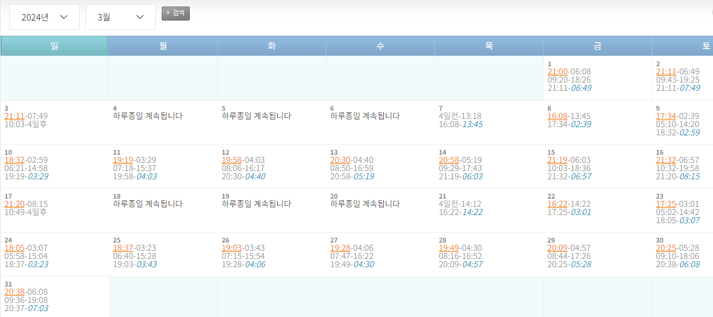Select the 화 (Tuesday) column header
This screenshot has width=713, height=317.
tap(272, 46)
